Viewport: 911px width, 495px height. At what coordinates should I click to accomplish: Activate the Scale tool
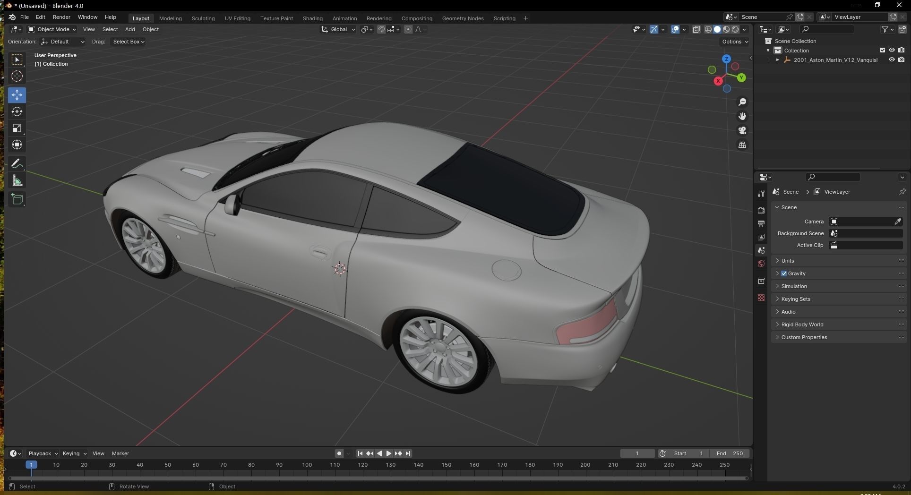(17, 128)
